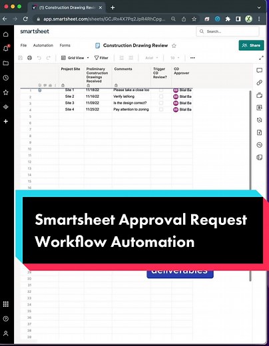Click the Redo arrow icon
Image resolution: width=269 pixels, height=346 pixels.
(x=48, y=58)
